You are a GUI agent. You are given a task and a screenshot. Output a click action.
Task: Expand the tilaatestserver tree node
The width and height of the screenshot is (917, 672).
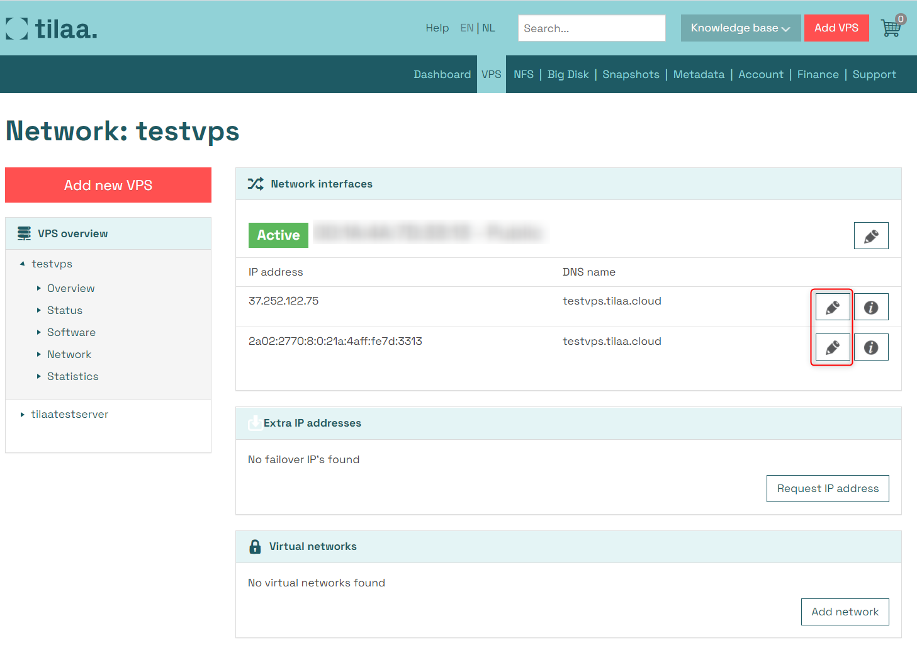click(23, 414)
